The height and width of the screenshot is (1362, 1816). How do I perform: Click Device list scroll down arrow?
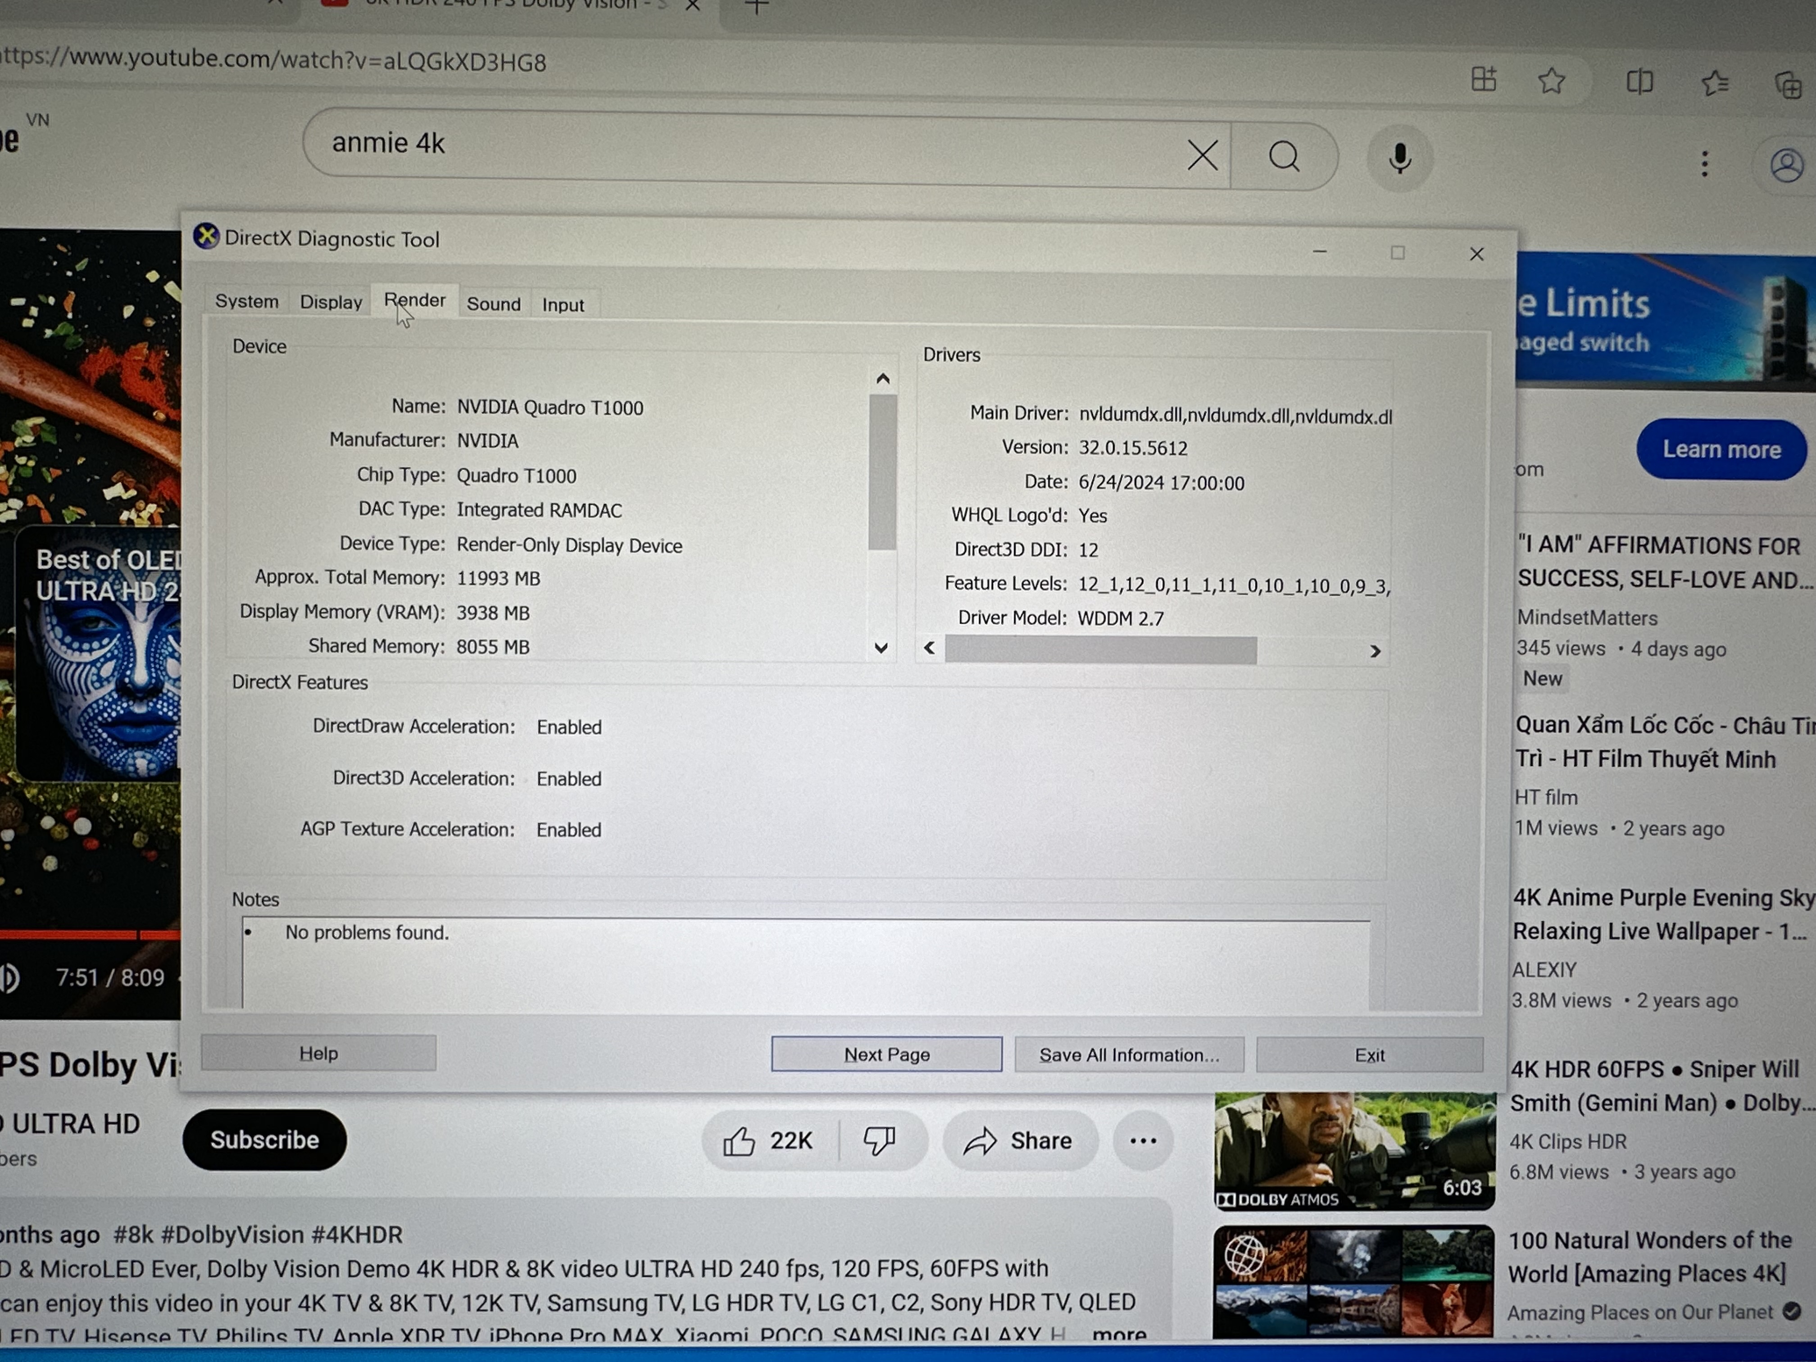[881, 648]
